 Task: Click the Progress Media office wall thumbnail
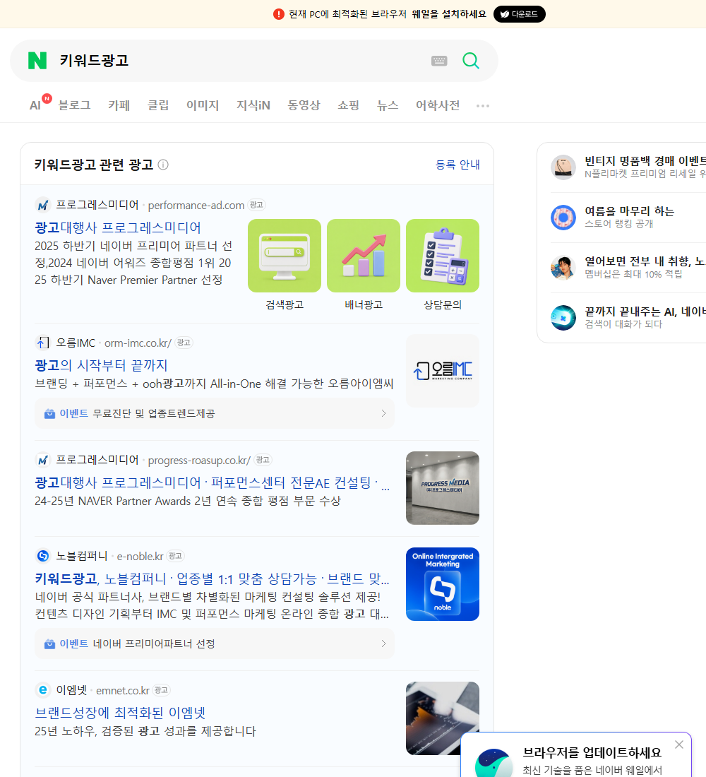pyautogui.click(x=443, y=488)
